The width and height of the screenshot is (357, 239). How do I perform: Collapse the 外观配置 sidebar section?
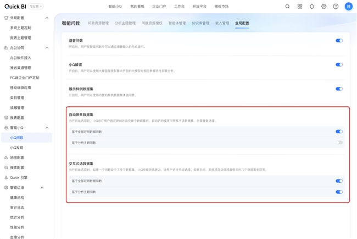[47, 18]
